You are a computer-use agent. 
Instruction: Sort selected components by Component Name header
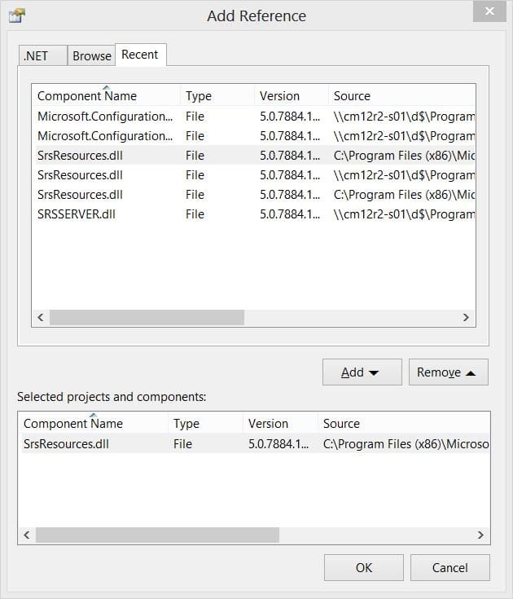(93, 424)
